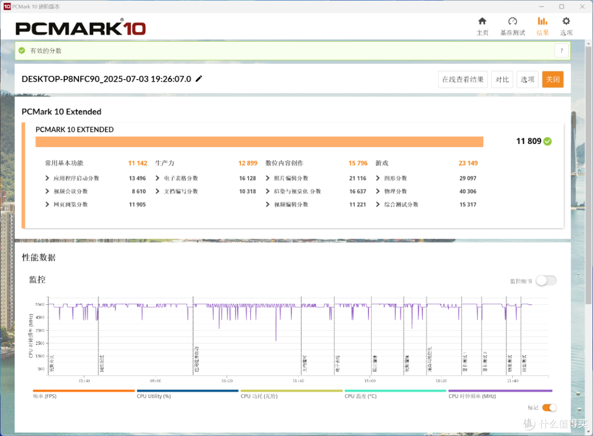593x436 pixels.
Task: Turn off the 标记 markers toggle
Action: (549, 407)
